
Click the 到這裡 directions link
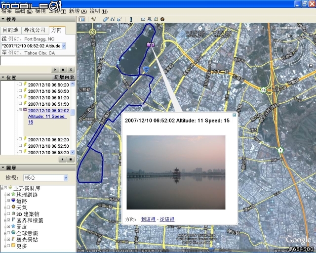[x=148, y=219]
